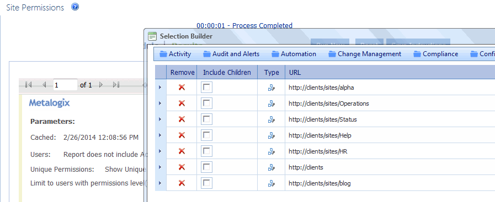
Task: Click the URL column header
Action: pos(390,72)
